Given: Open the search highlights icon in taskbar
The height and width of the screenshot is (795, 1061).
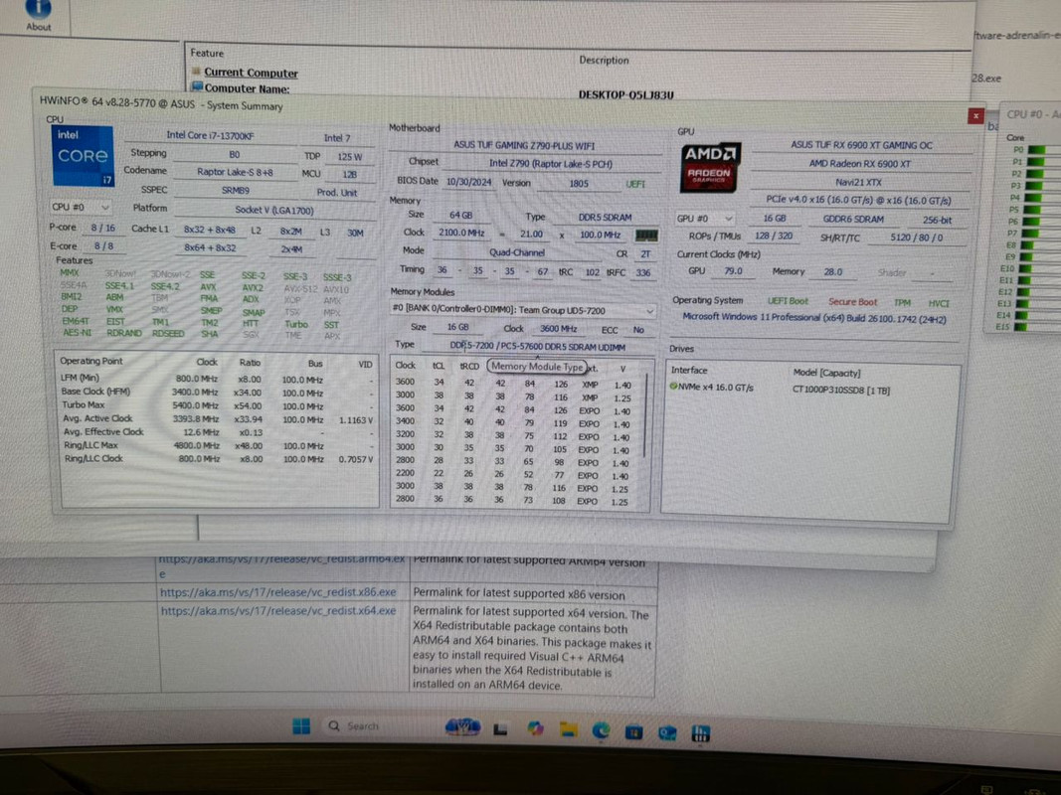Looking at the screenshot, I should [x=462, y=727].
